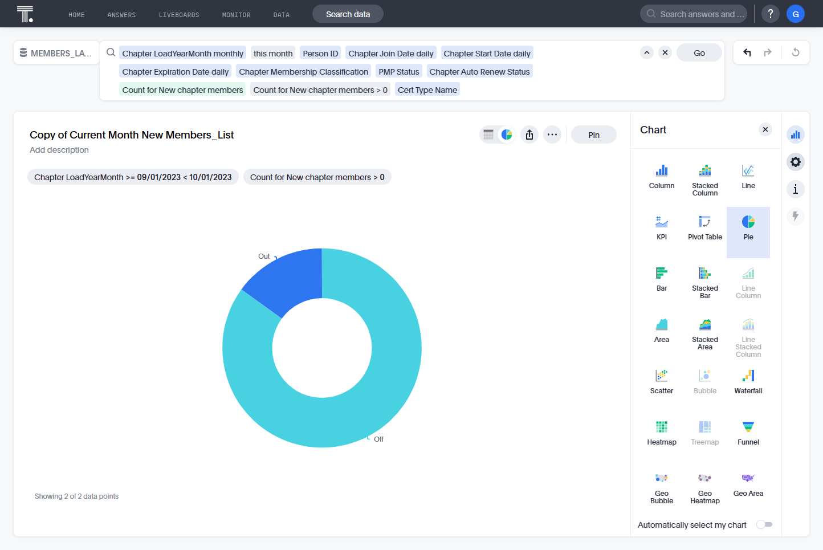Toggle Automatically select my chart
The width and height of the screenshot is (823, 550).
[x=764, y=524]
